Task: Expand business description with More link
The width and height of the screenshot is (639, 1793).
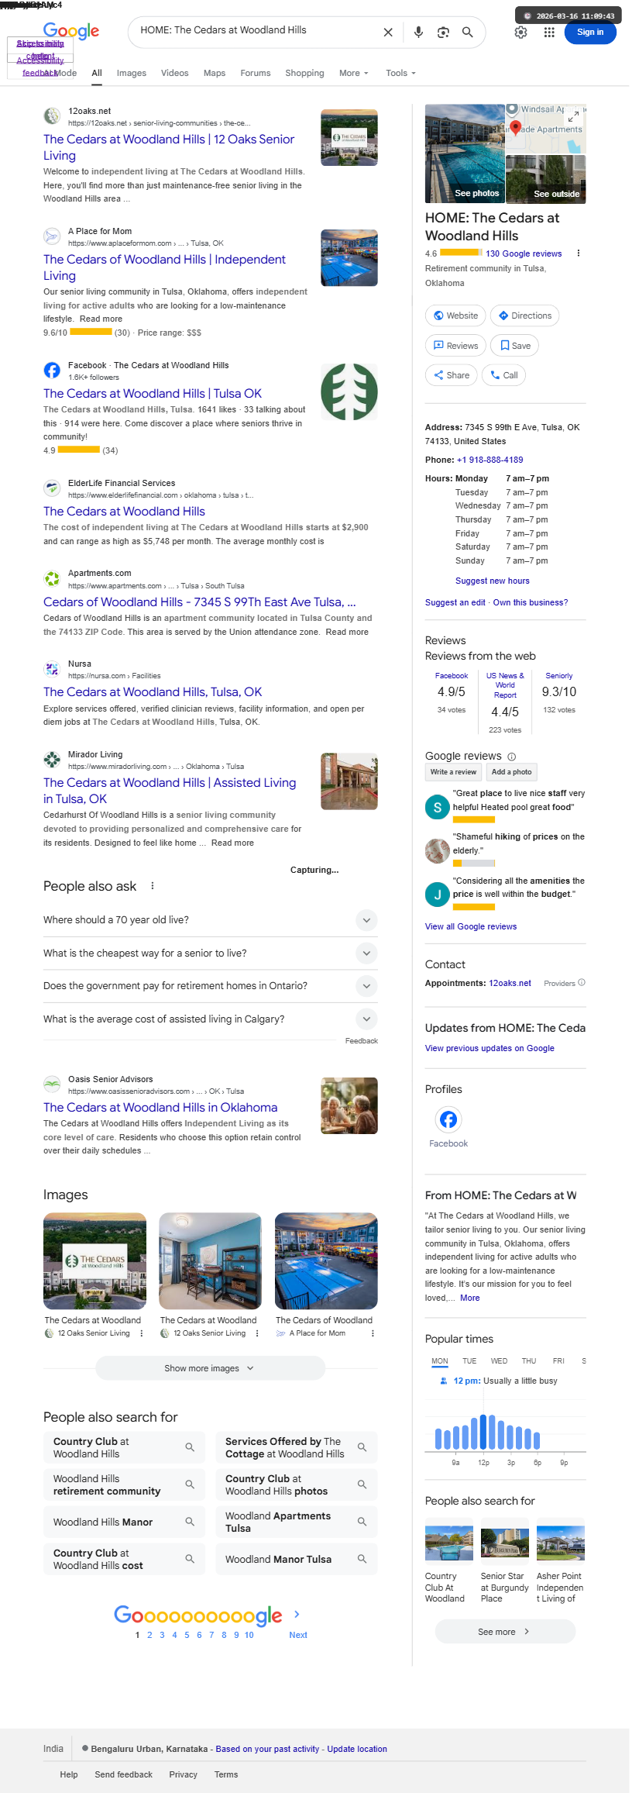Action: [470, 1298]
